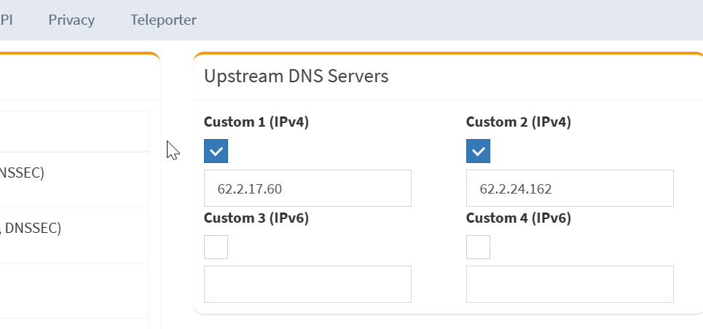The width and height of the screenshot is (703, 329).
Task: Select the empty Custom 4 (IPv6) address field
Action: (x=570, y=284)
